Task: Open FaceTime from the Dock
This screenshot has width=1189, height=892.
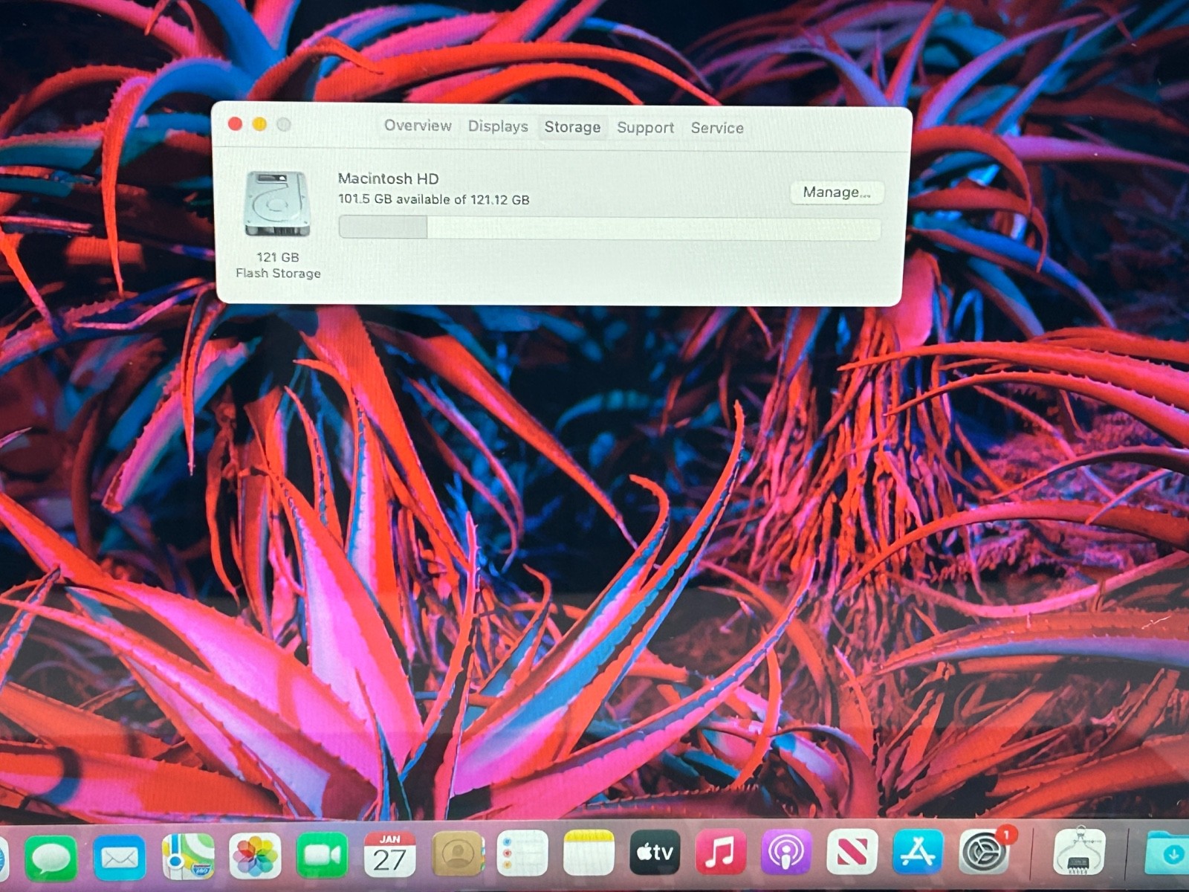Action: point(322,855)
